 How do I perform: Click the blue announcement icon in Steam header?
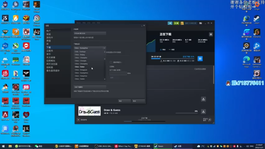pyautogui.click(x=170, y=23)
